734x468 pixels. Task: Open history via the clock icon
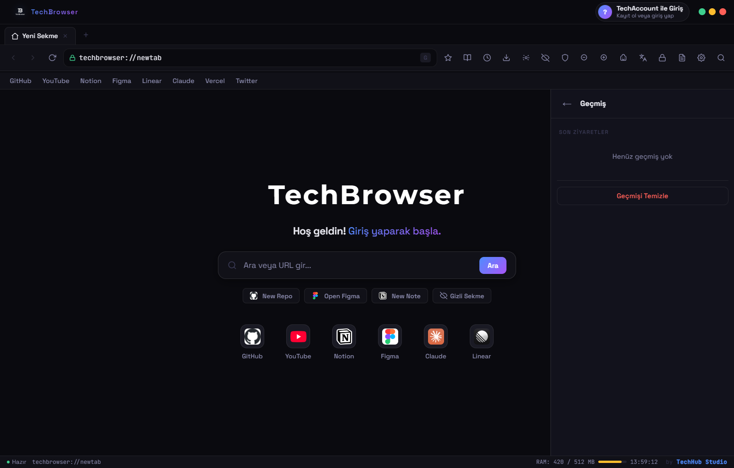coord(487,58)
